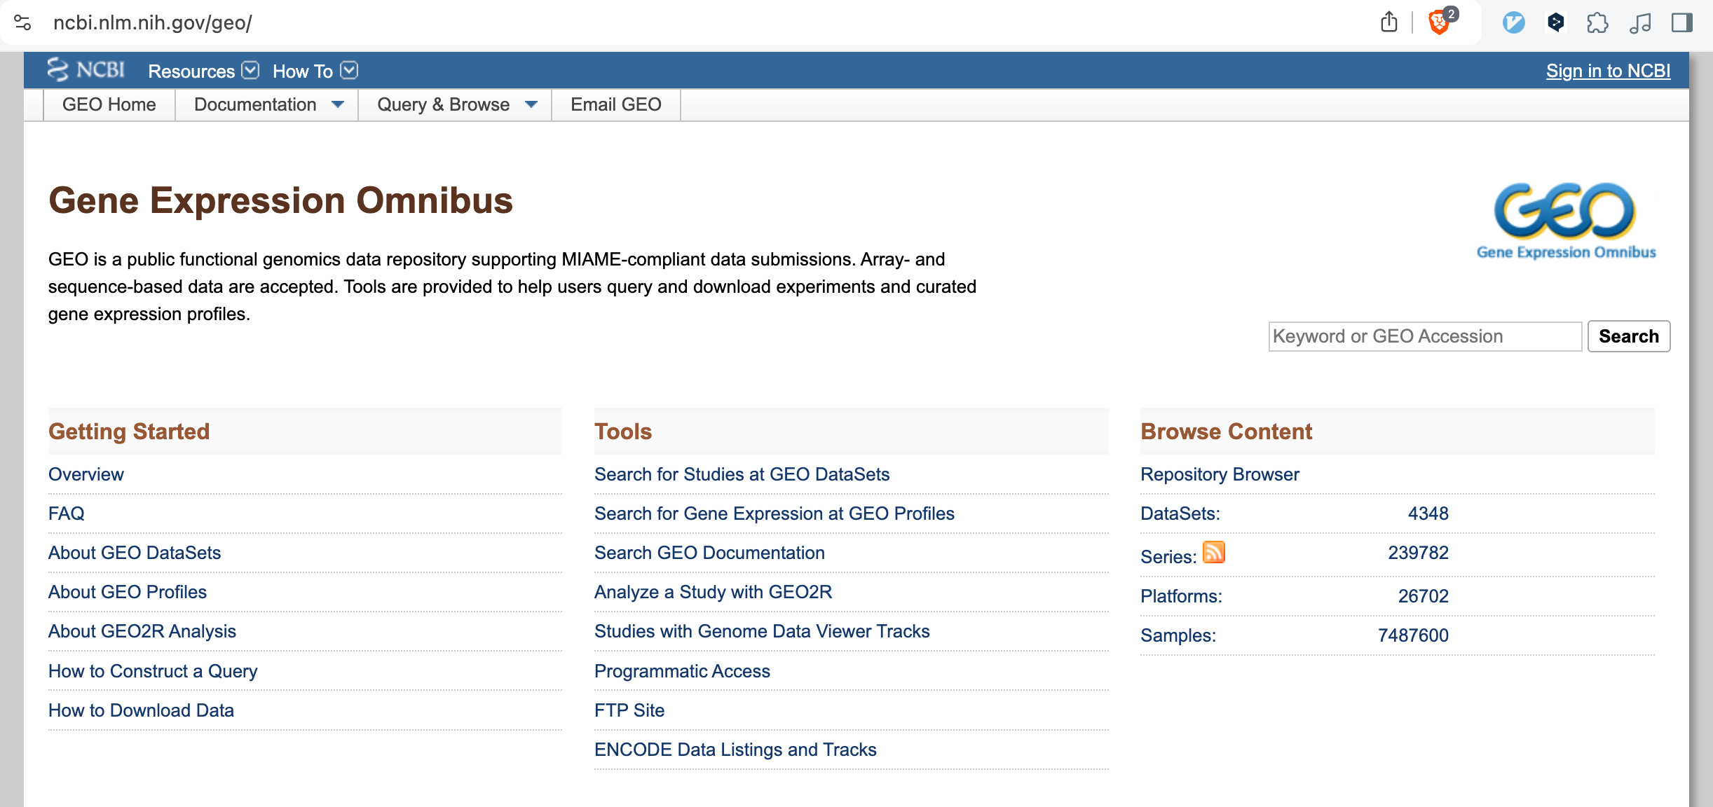The image size is (1713, 807).
Task: Open Analyze a Study with GEO2R
Action: click(x=713, y=592)
